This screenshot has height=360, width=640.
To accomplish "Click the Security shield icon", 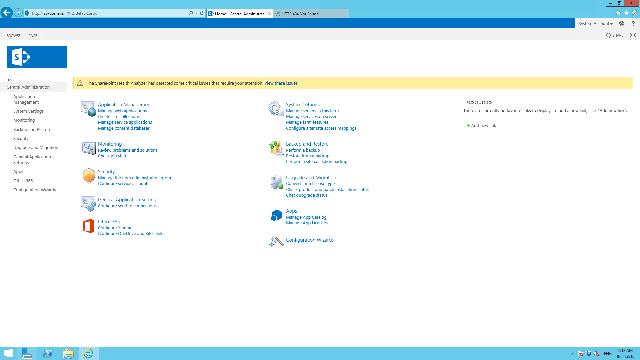I will pyautogui.click(x=89, y=176).
